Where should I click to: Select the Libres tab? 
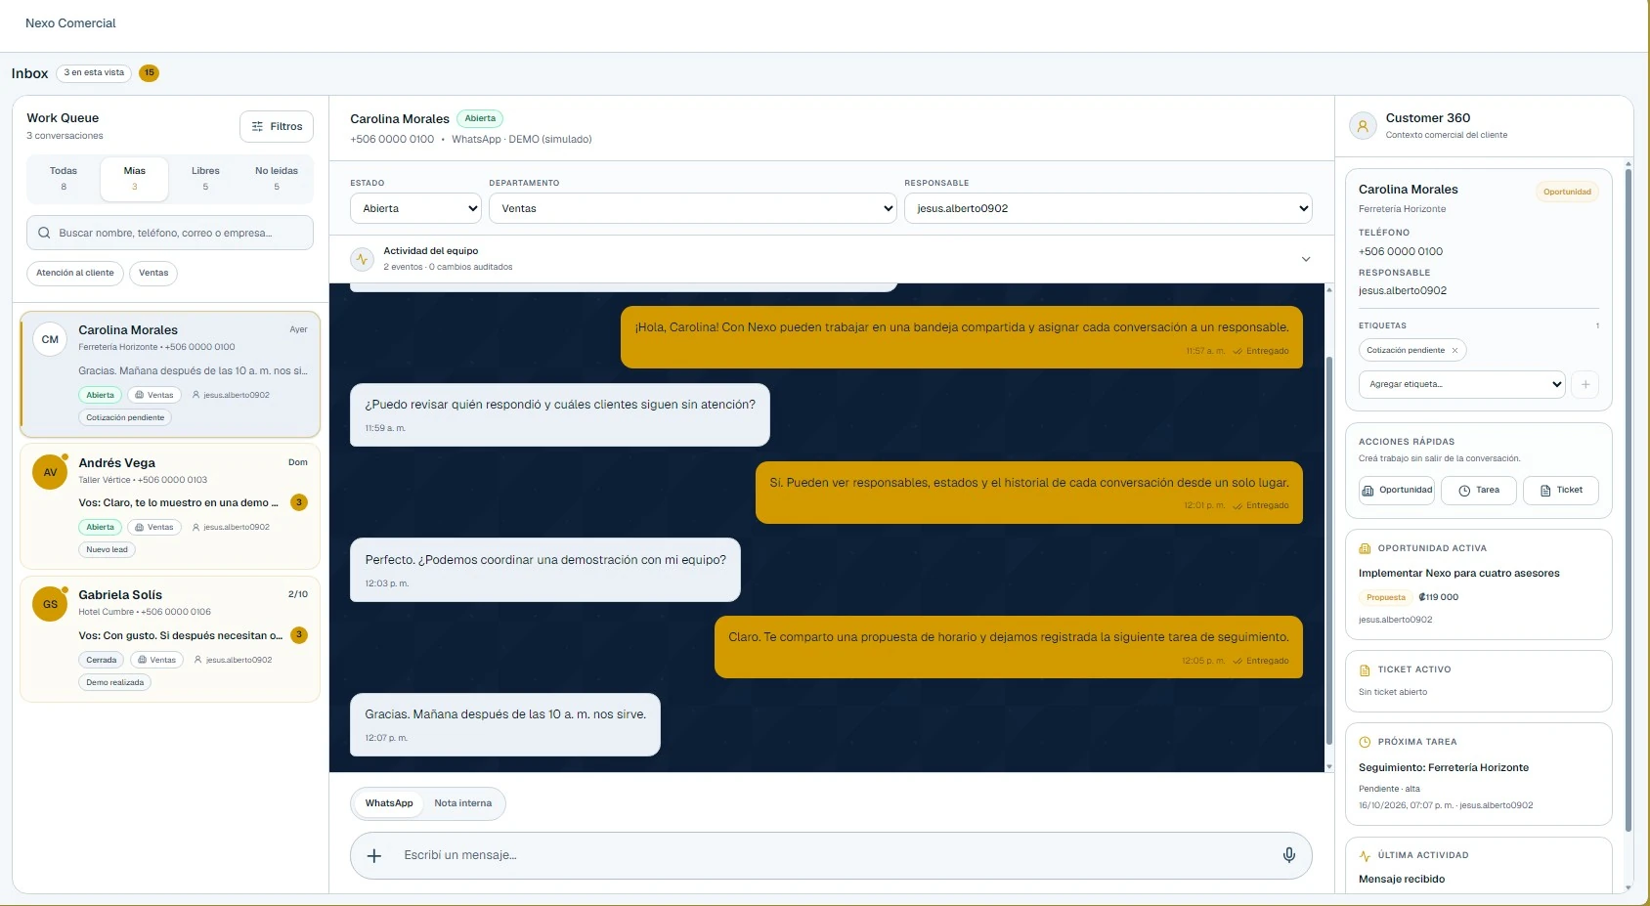[x=205, y=178]
